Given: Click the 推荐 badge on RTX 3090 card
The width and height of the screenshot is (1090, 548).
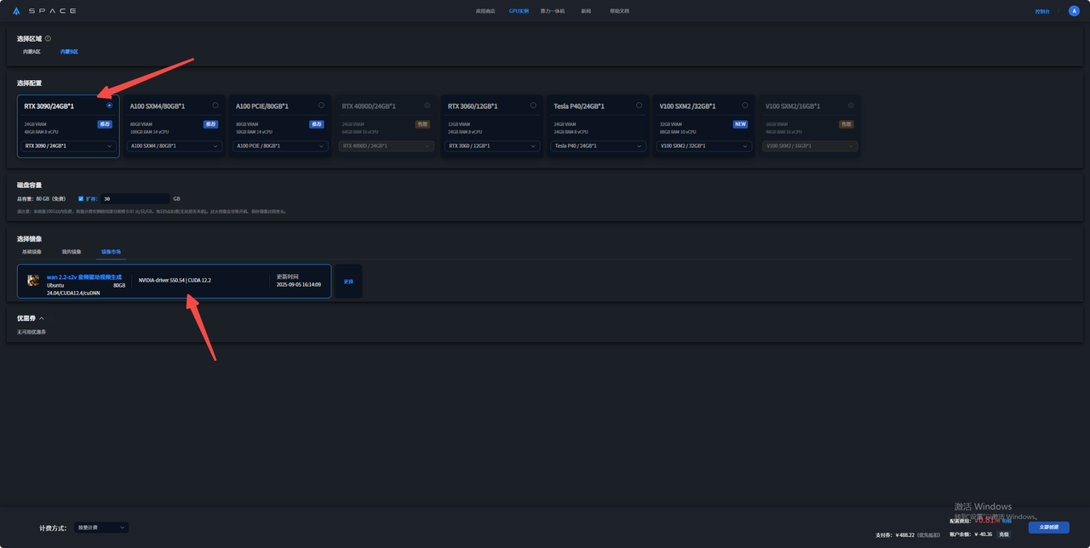Looking at the screenshot, I should (105, 124).
